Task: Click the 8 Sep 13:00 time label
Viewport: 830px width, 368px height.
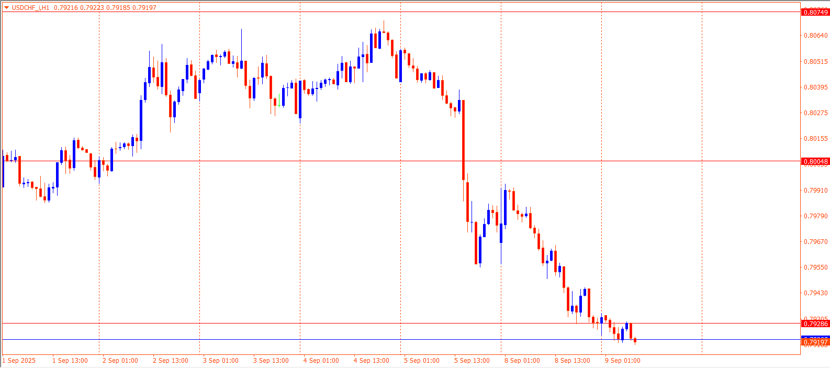Action: click(x=573, y=361)
